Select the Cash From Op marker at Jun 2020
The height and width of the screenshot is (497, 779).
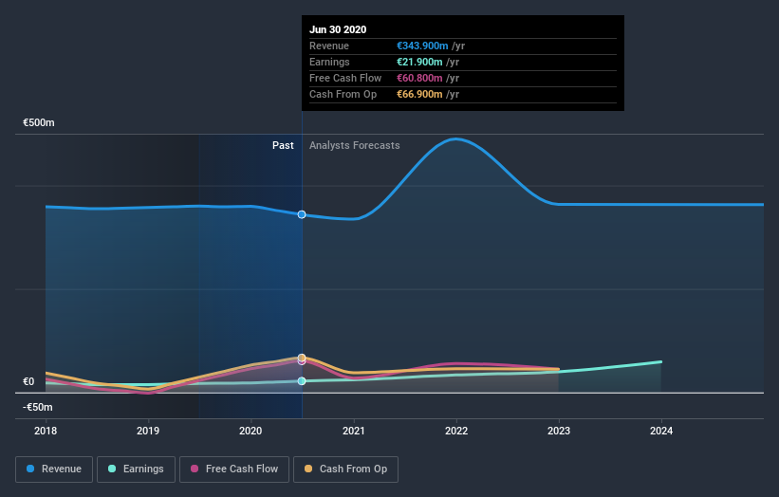(x=302, y=358)
